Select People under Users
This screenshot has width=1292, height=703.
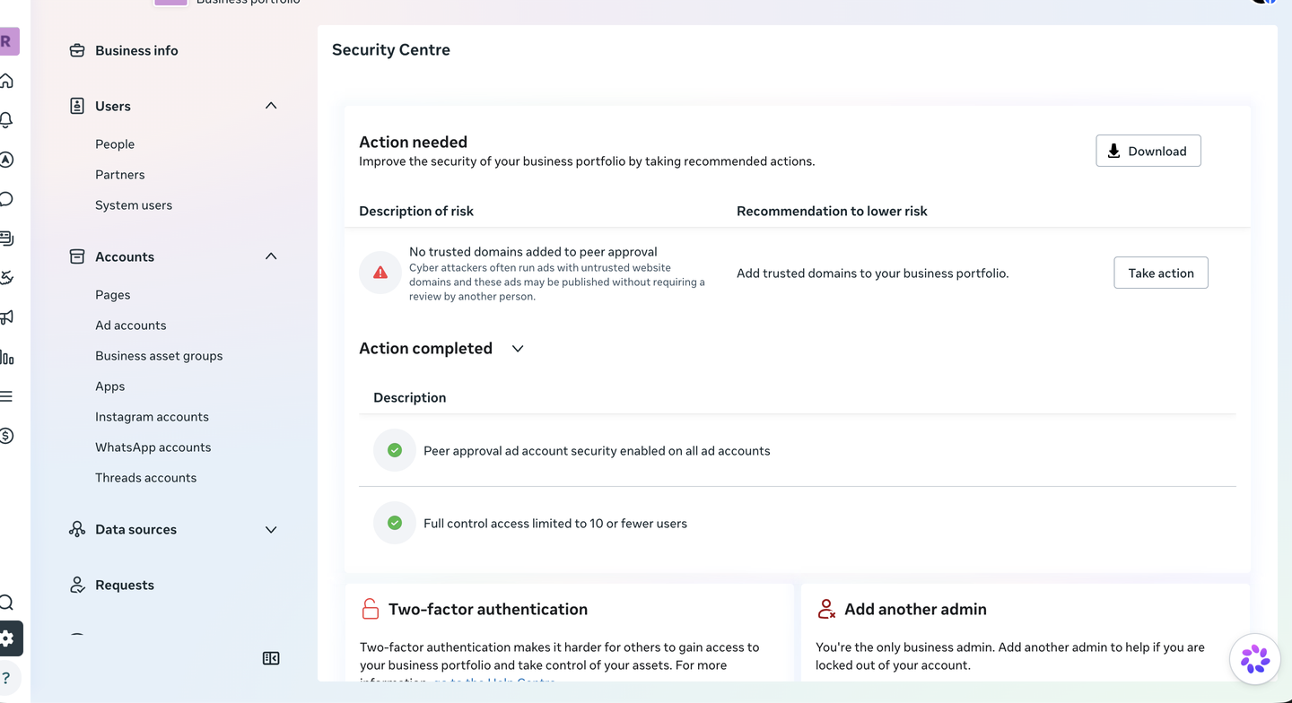point(115,144)
